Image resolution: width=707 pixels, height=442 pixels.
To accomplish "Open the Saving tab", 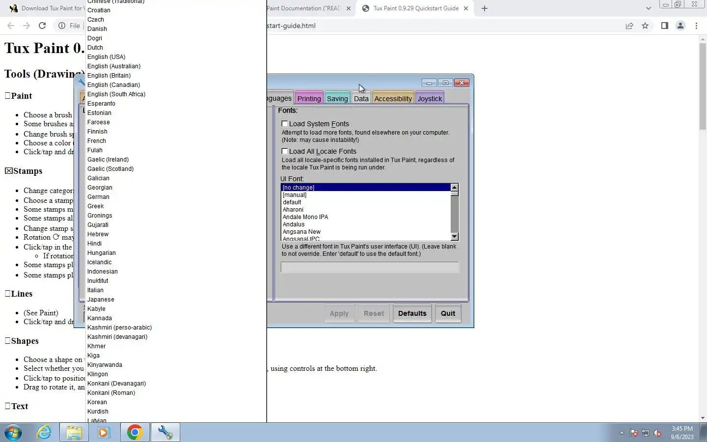I will click(x=337, y=98).
